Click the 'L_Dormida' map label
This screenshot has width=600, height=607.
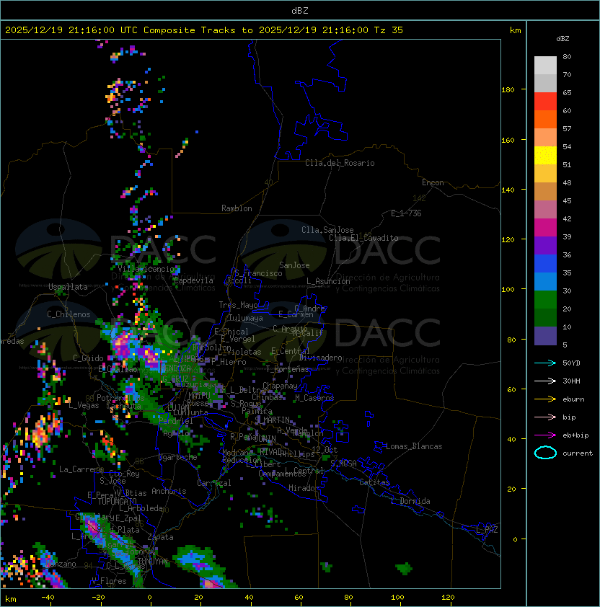point(410,501)
